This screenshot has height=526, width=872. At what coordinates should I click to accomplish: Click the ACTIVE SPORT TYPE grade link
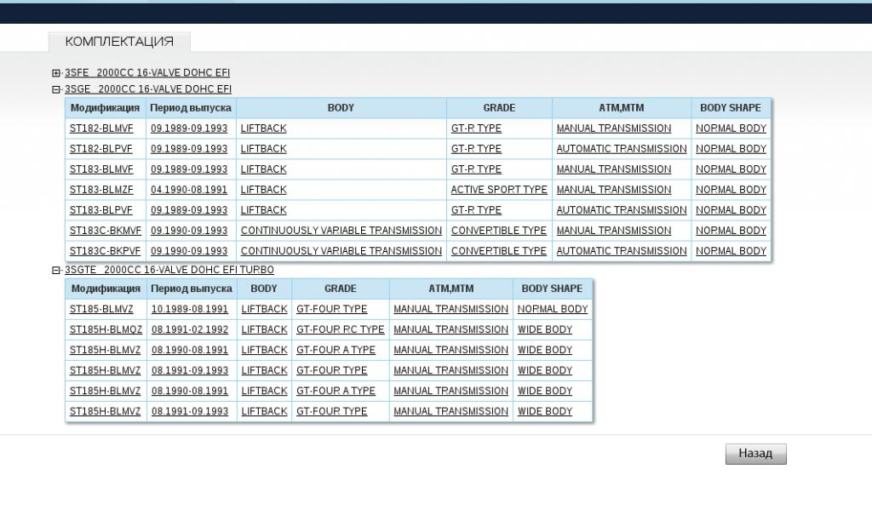pyautogui.click(x=499, y=190)
